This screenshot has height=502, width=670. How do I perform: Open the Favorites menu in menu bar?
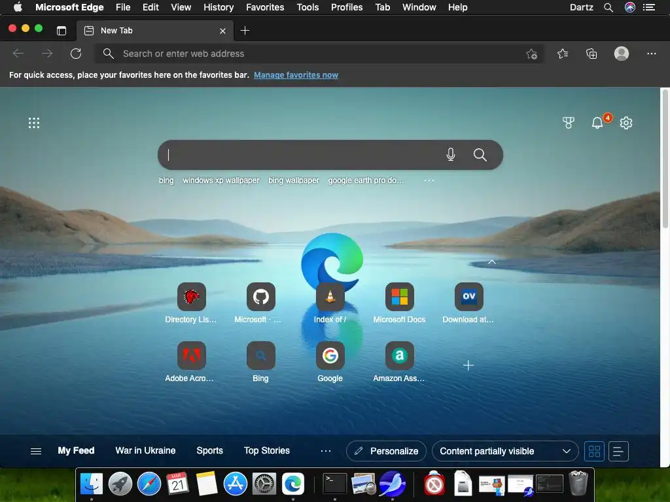[x=265, y=7]
